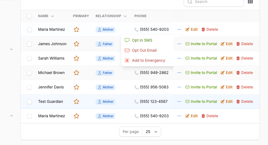Open the three-dot menu for Michael Brown
Screen dimensions: 268x145
179,73
